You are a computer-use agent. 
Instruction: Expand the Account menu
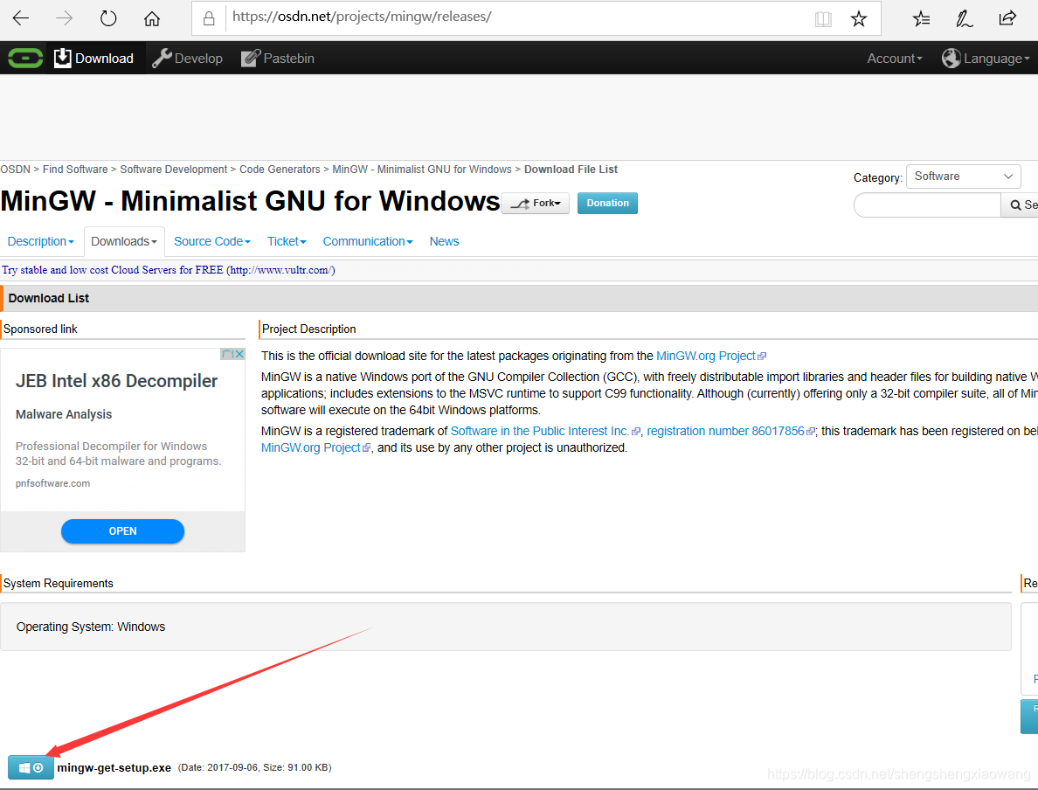point(895,59)
